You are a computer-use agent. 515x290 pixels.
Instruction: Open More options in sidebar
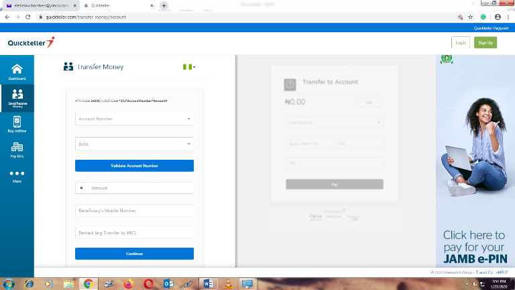click(17, 176)
